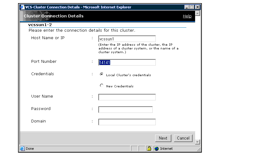The height and width of the screenshot is (161, 280).
Task: Click the security lock icon in status bar
Action: (x=149, y=149)
